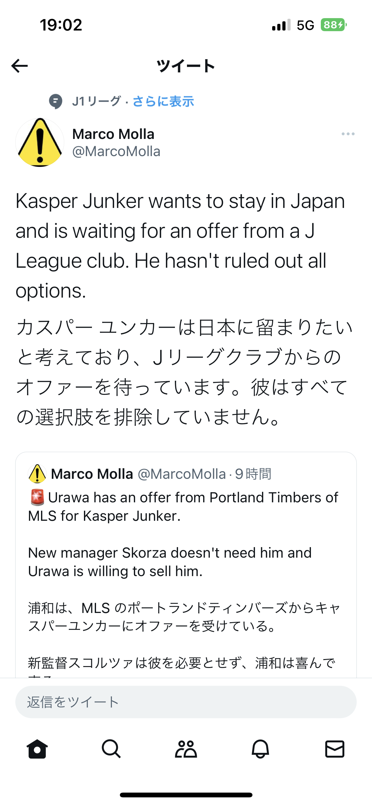Open Marco Molla's large profile avatar
The width and height of the screenshot is (372, 805).
pyautogui.click(x=40, y=142)
